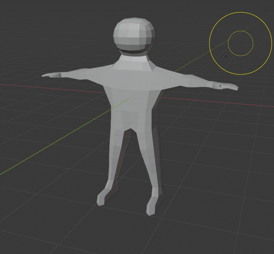
Task: Select the hand with visible finger grooves
Action: point(225,86)
